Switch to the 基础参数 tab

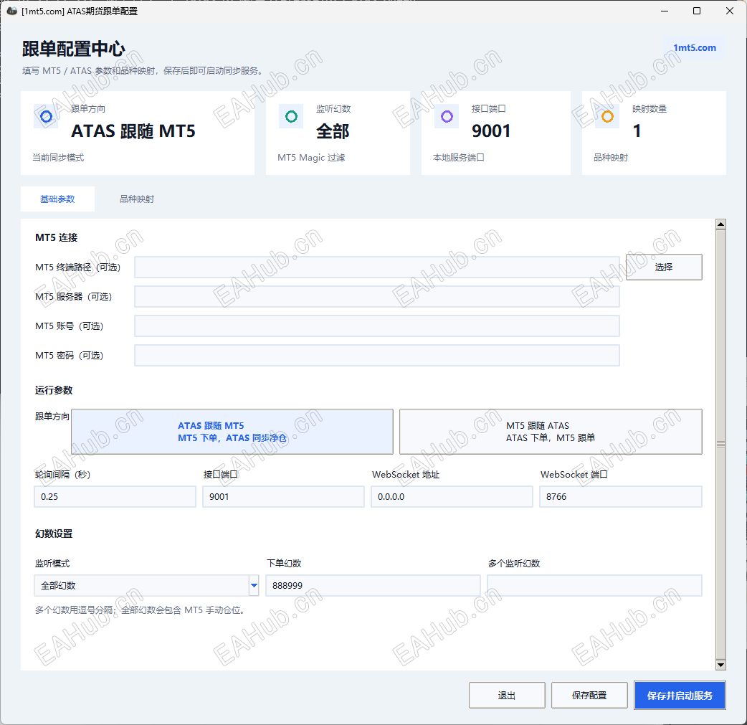57,199
